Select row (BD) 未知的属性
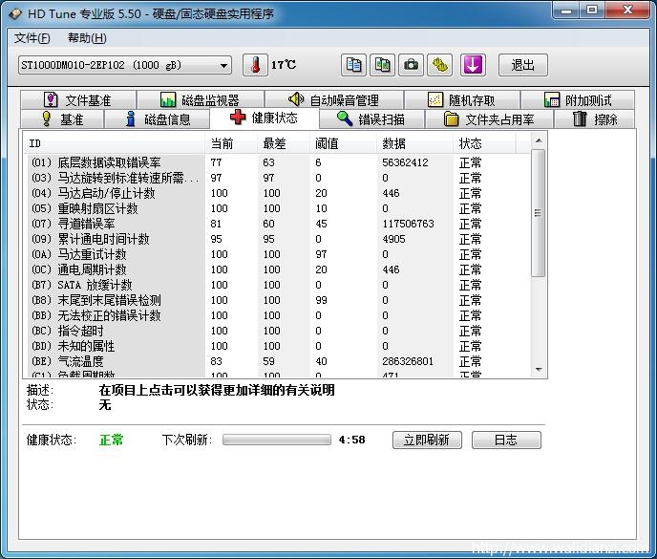657x559 pixels. [x=278, y=346]
